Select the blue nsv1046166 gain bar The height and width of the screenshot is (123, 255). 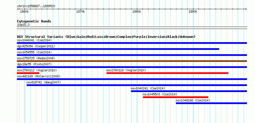211,103
